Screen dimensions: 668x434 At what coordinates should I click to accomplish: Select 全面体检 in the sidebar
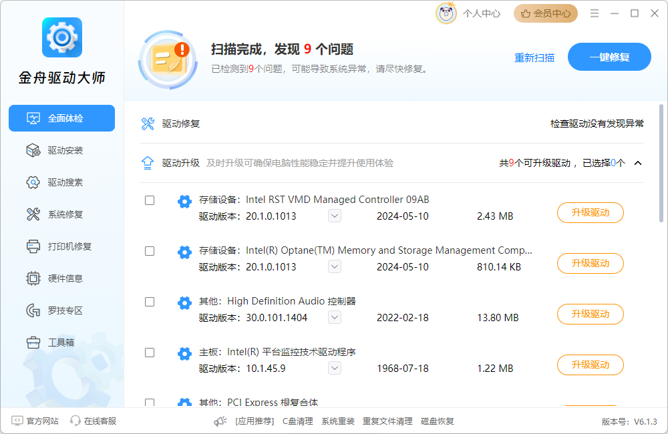[x=61, y=118]
